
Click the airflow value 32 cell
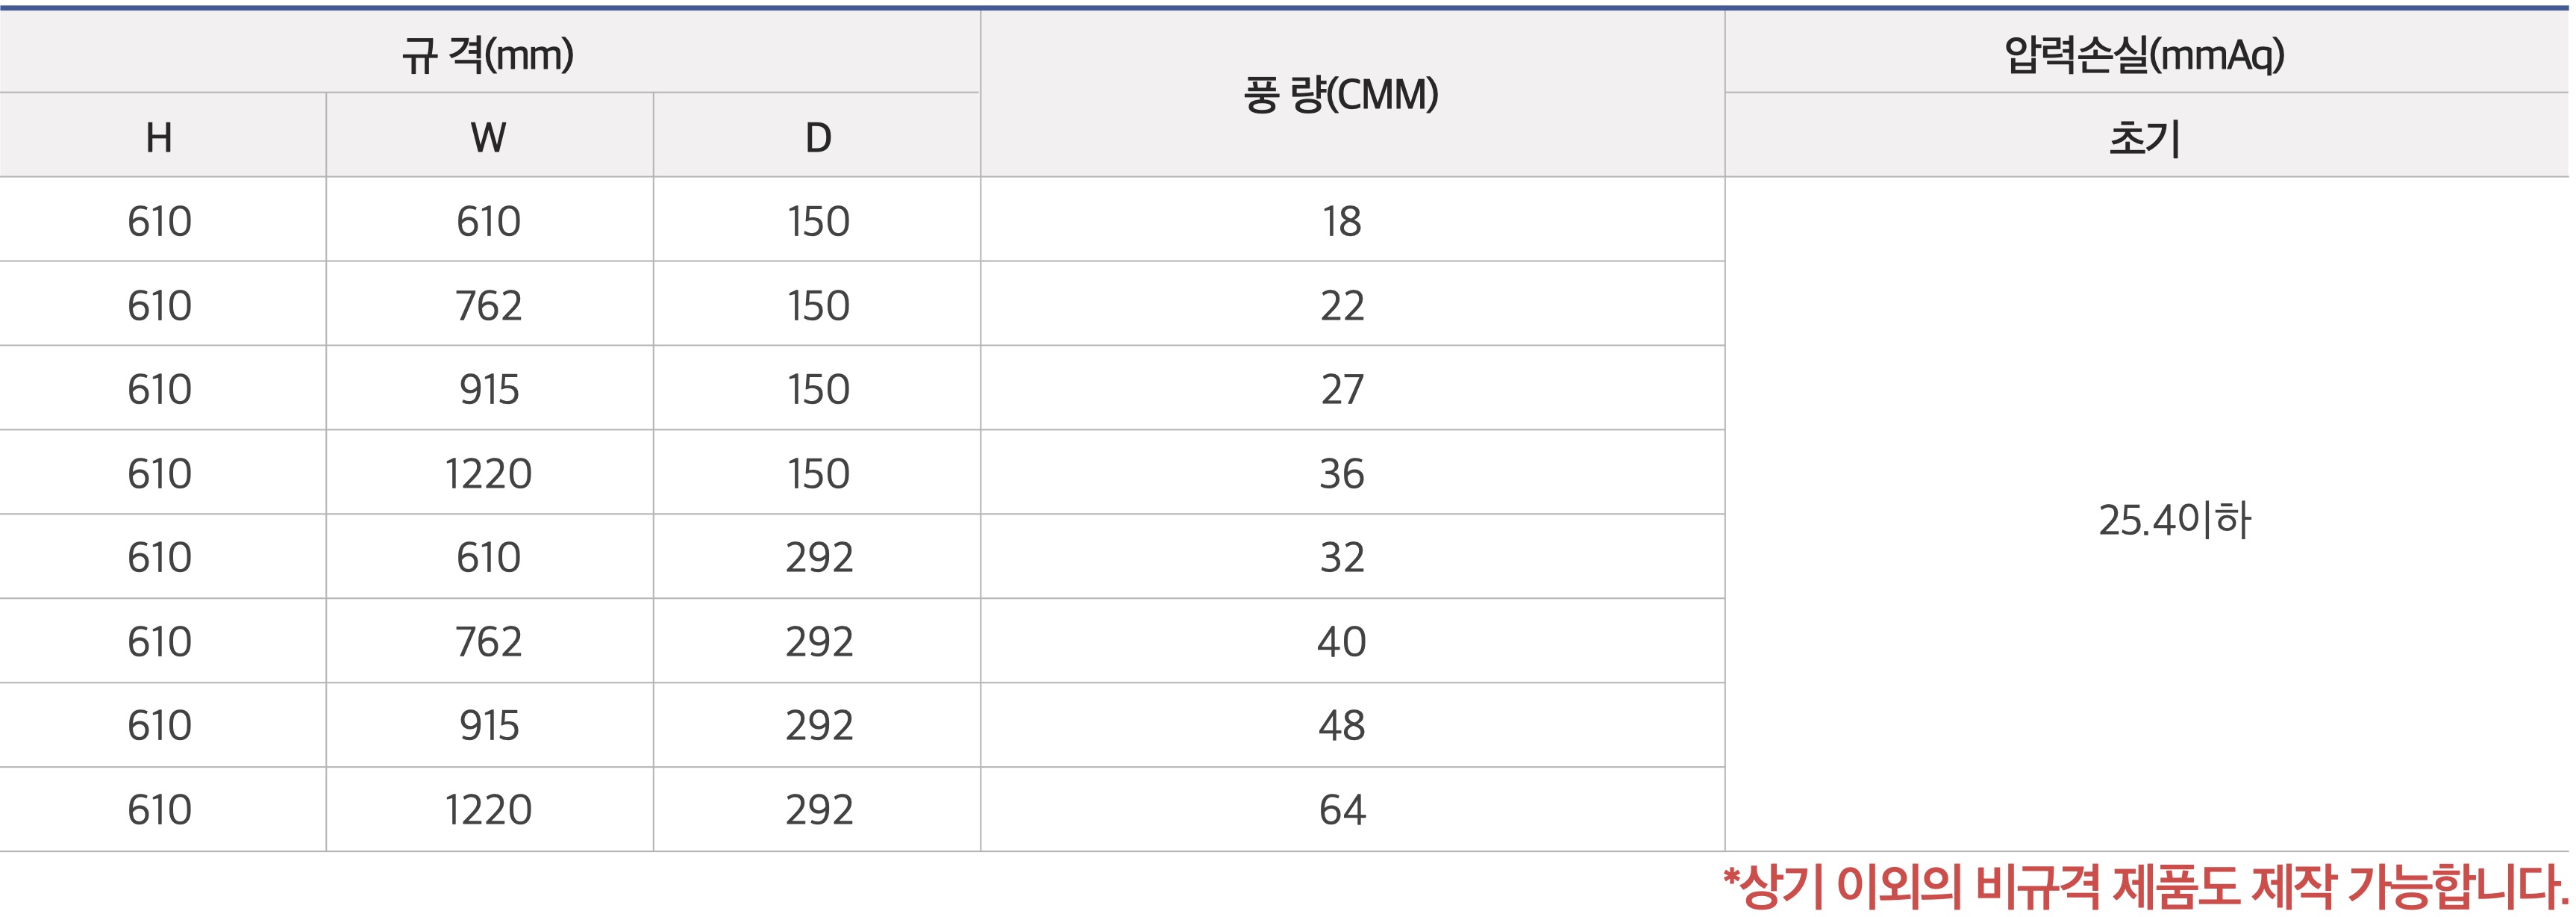click(x=1341, y=558)
